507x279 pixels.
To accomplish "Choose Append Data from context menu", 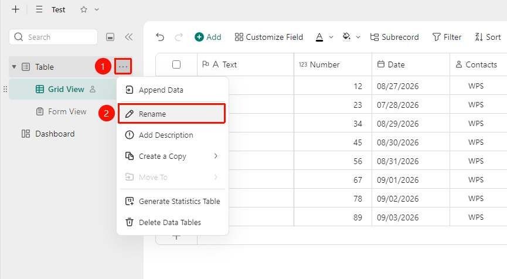I will tap(172, 90).
